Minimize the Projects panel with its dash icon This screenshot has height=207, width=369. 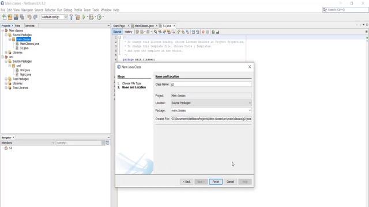coord(108,25)
